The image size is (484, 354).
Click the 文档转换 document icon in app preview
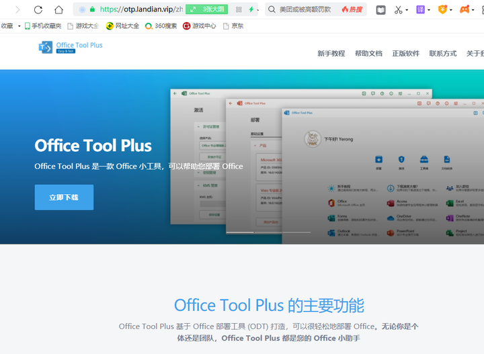coord(447,159)
